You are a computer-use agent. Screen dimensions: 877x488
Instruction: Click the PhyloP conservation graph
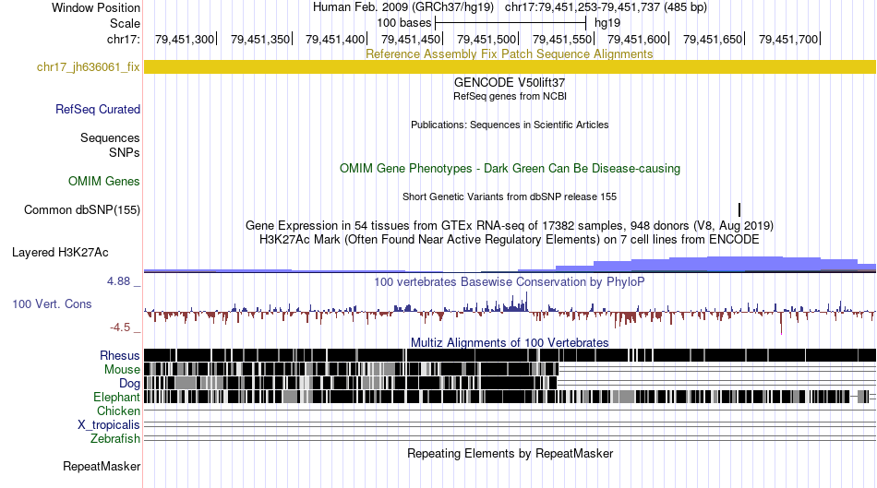coord(510,312)
